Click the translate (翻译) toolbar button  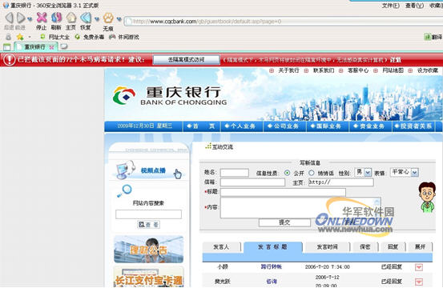tap(433, 37)
